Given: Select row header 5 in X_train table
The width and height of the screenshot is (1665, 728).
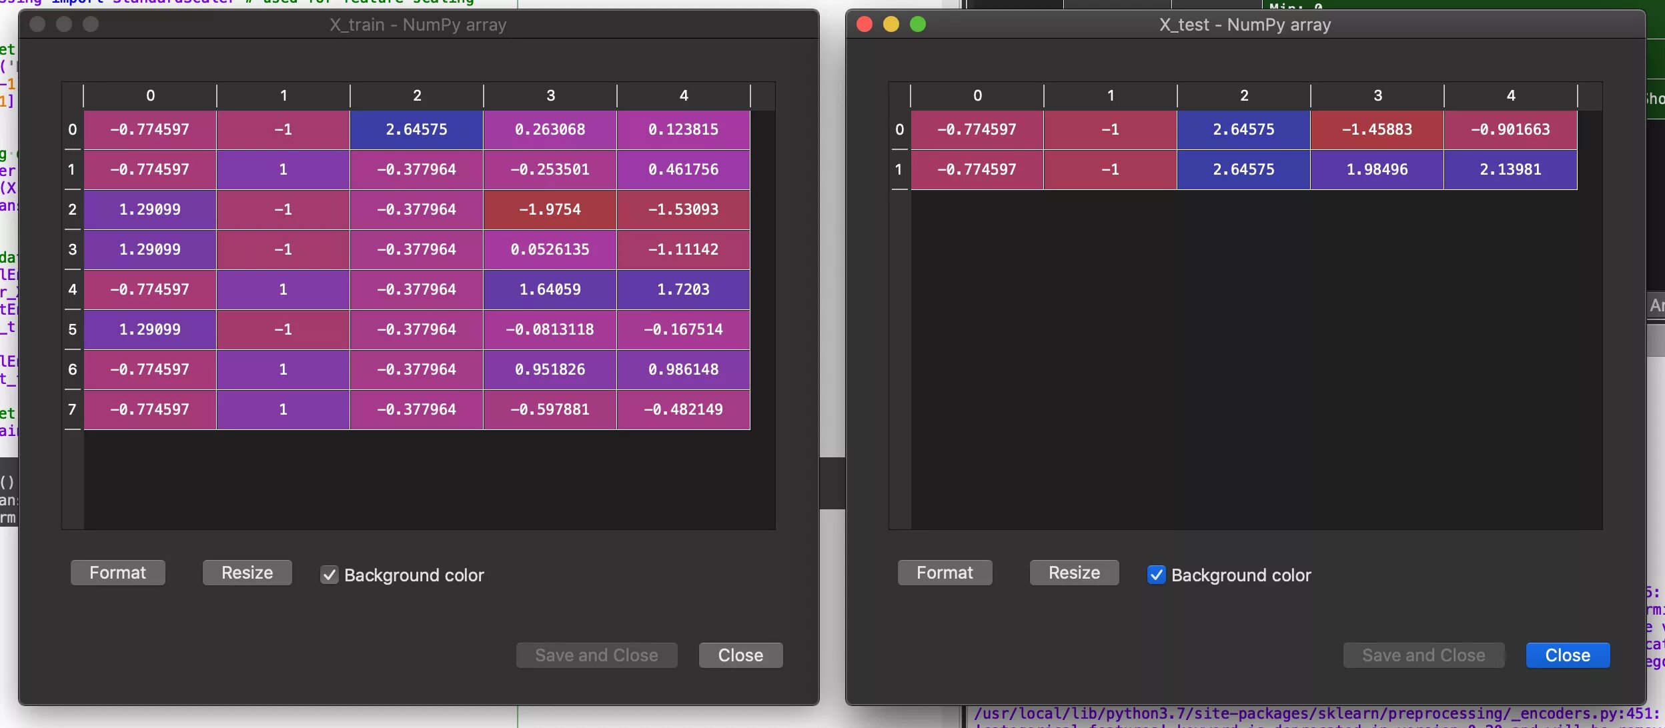Looking at the screenshot, I should point(72,329).
